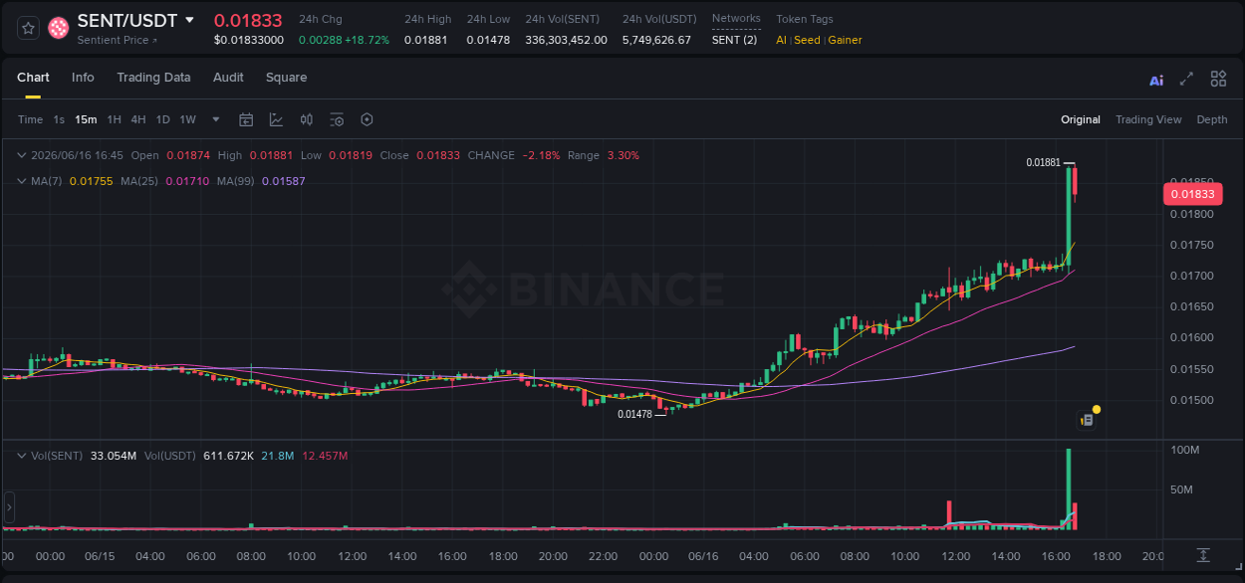Click the 12:00 time axis label on 06/16
This screenshot has height=583, width=1245.
[956, 556]
